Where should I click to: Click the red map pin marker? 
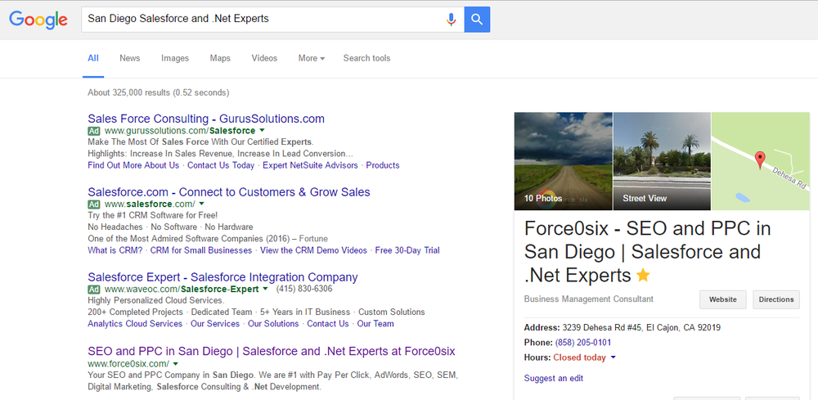(760, 160)
